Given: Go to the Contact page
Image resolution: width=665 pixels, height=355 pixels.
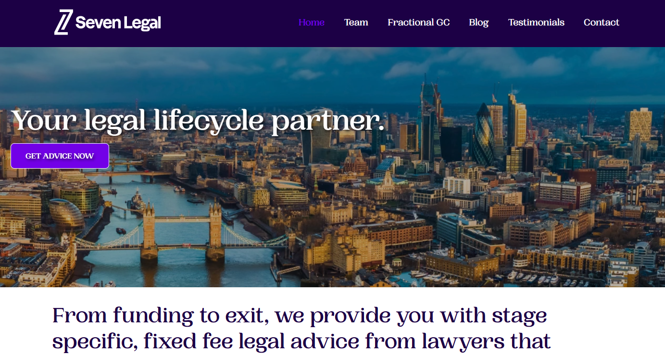Looking at the screenshot, I should (602, 23).
